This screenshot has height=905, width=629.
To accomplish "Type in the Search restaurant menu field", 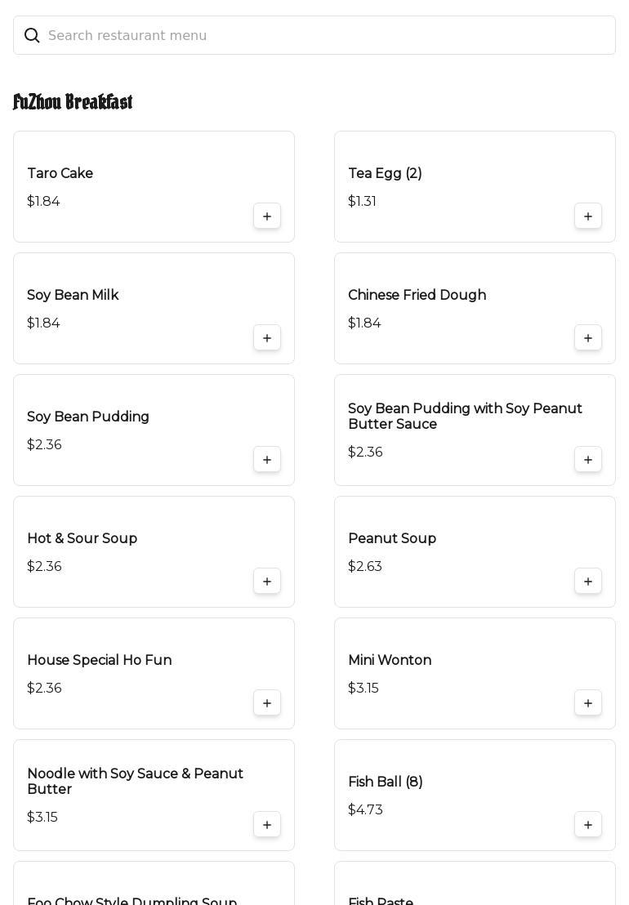I will (x=327, y=35).
